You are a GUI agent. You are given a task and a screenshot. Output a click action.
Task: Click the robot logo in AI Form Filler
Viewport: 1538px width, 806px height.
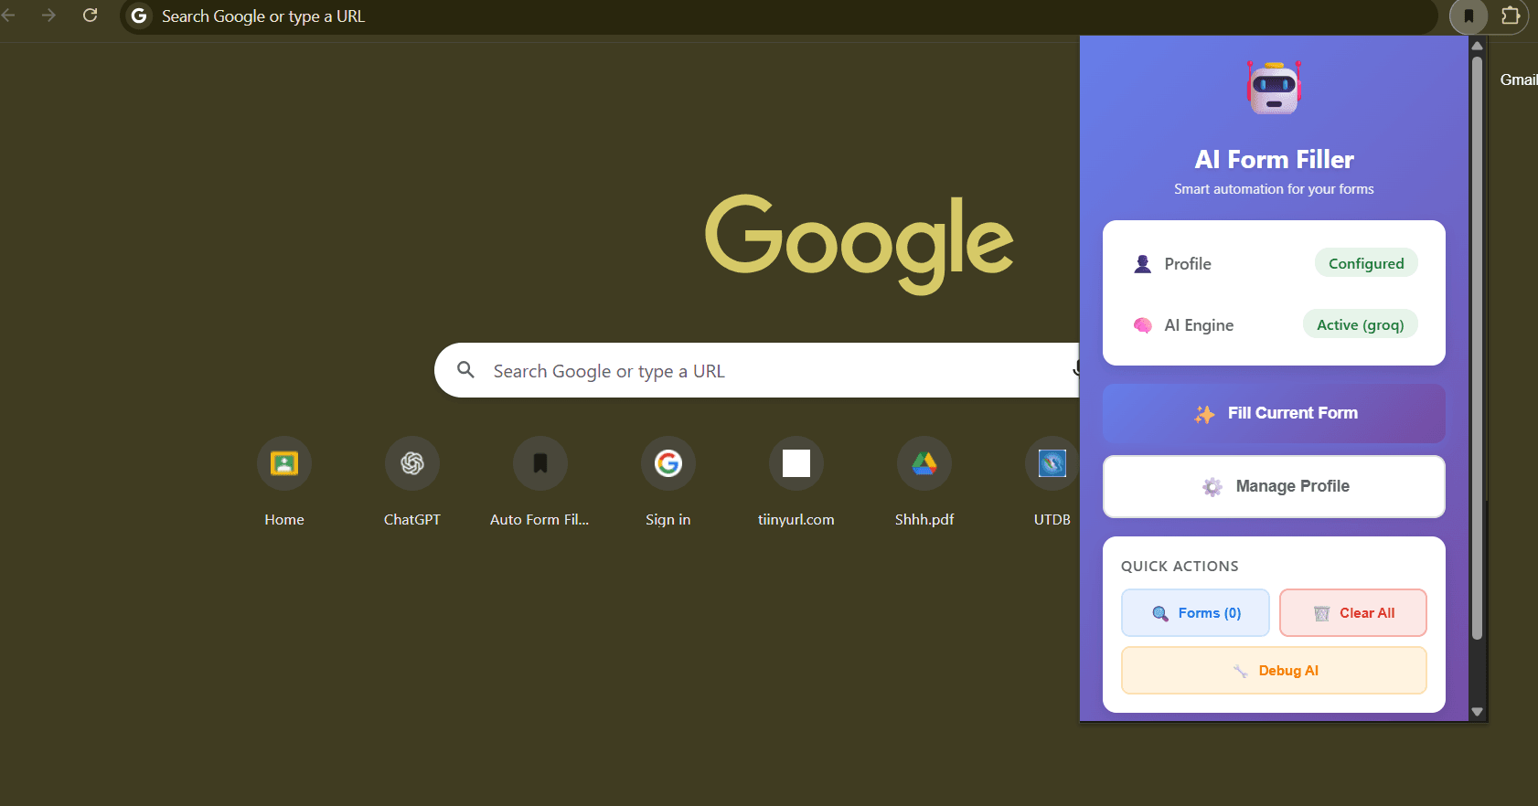(x=1274, y=88)
